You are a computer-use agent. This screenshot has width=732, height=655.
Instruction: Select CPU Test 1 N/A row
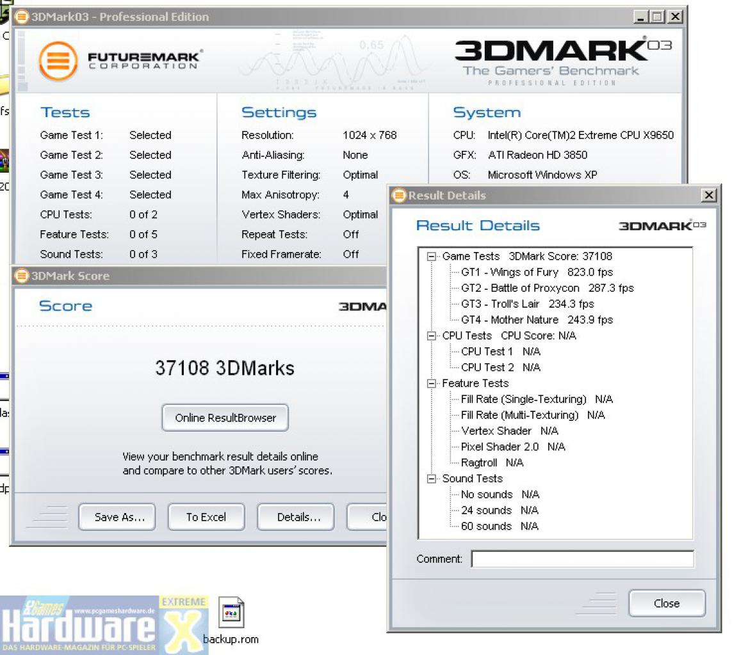(500, 352)
